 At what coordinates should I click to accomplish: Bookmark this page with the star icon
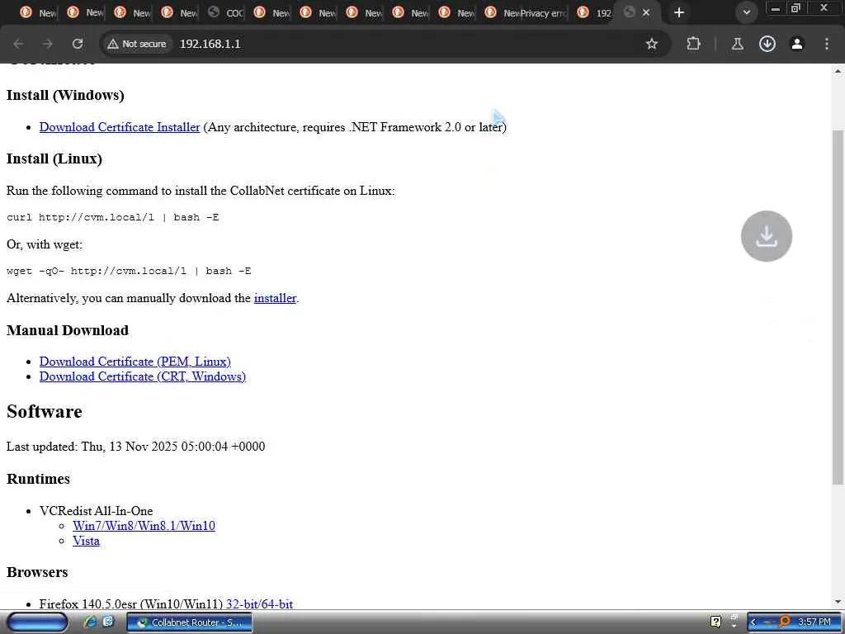click(652, 44)
